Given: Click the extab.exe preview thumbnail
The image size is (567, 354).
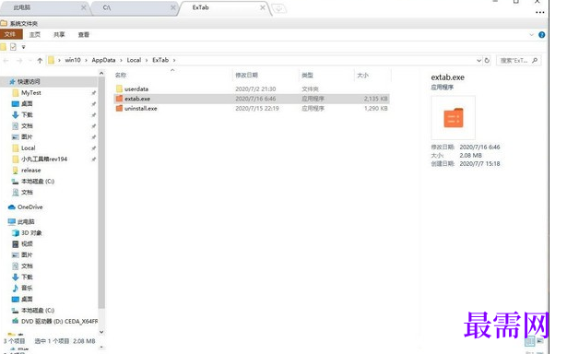Looking at the screenshot, I should coord(453,118).
